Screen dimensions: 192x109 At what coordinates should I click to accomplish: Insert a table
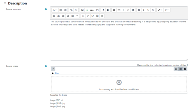coord(102,16)
